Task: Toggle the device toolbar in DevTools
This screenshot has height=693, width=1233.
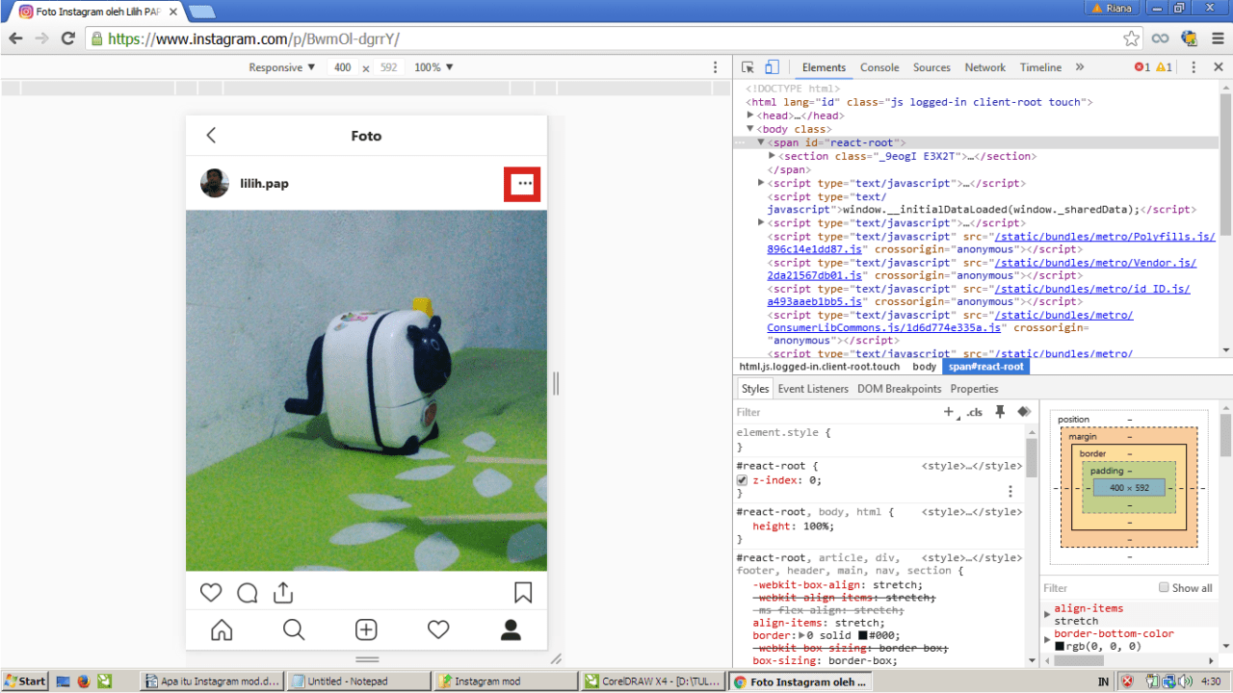Action: pos(772,67)
